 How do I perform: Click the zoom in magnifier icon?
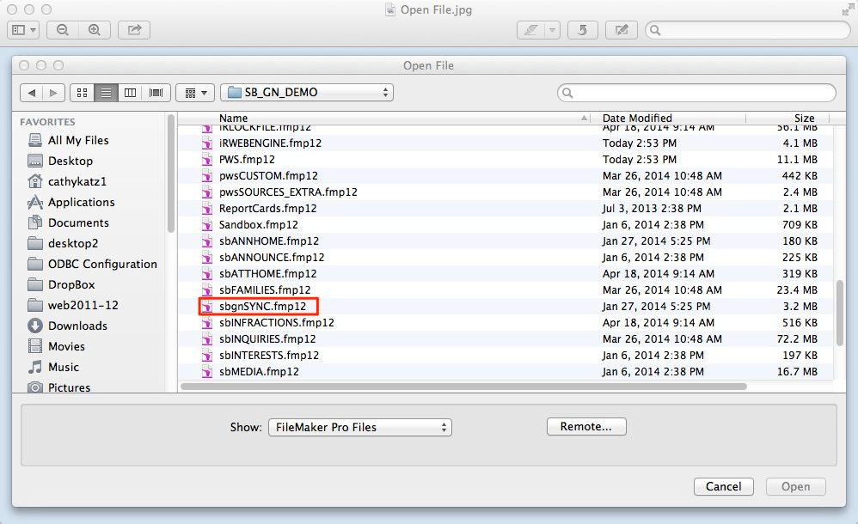[x=94, y=30]
